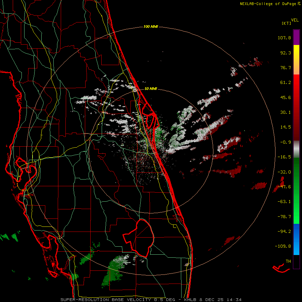
Task: Click the -78.7 legend value
Action: click(x=284, y=217)
